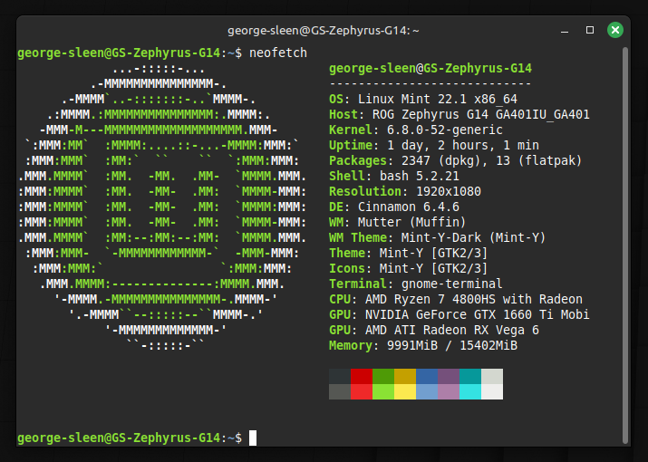Click the 'CPU: AMD Ryzen 7 4800HS' line

click(456, 299)
